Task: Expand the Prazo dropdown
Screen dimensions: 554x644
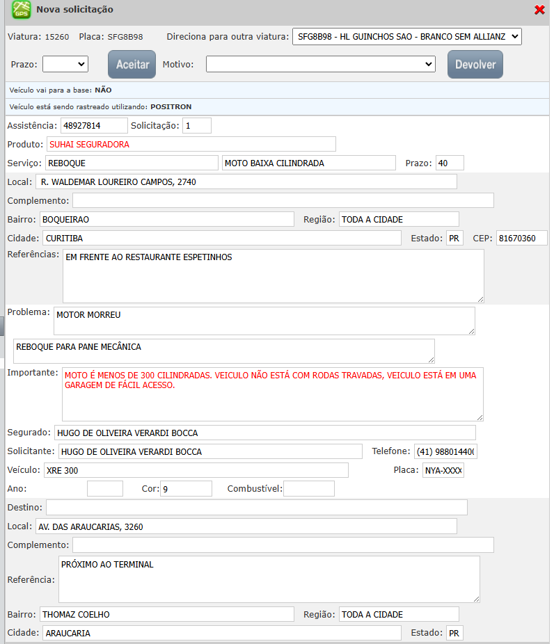Action: (x=65, y=64)
